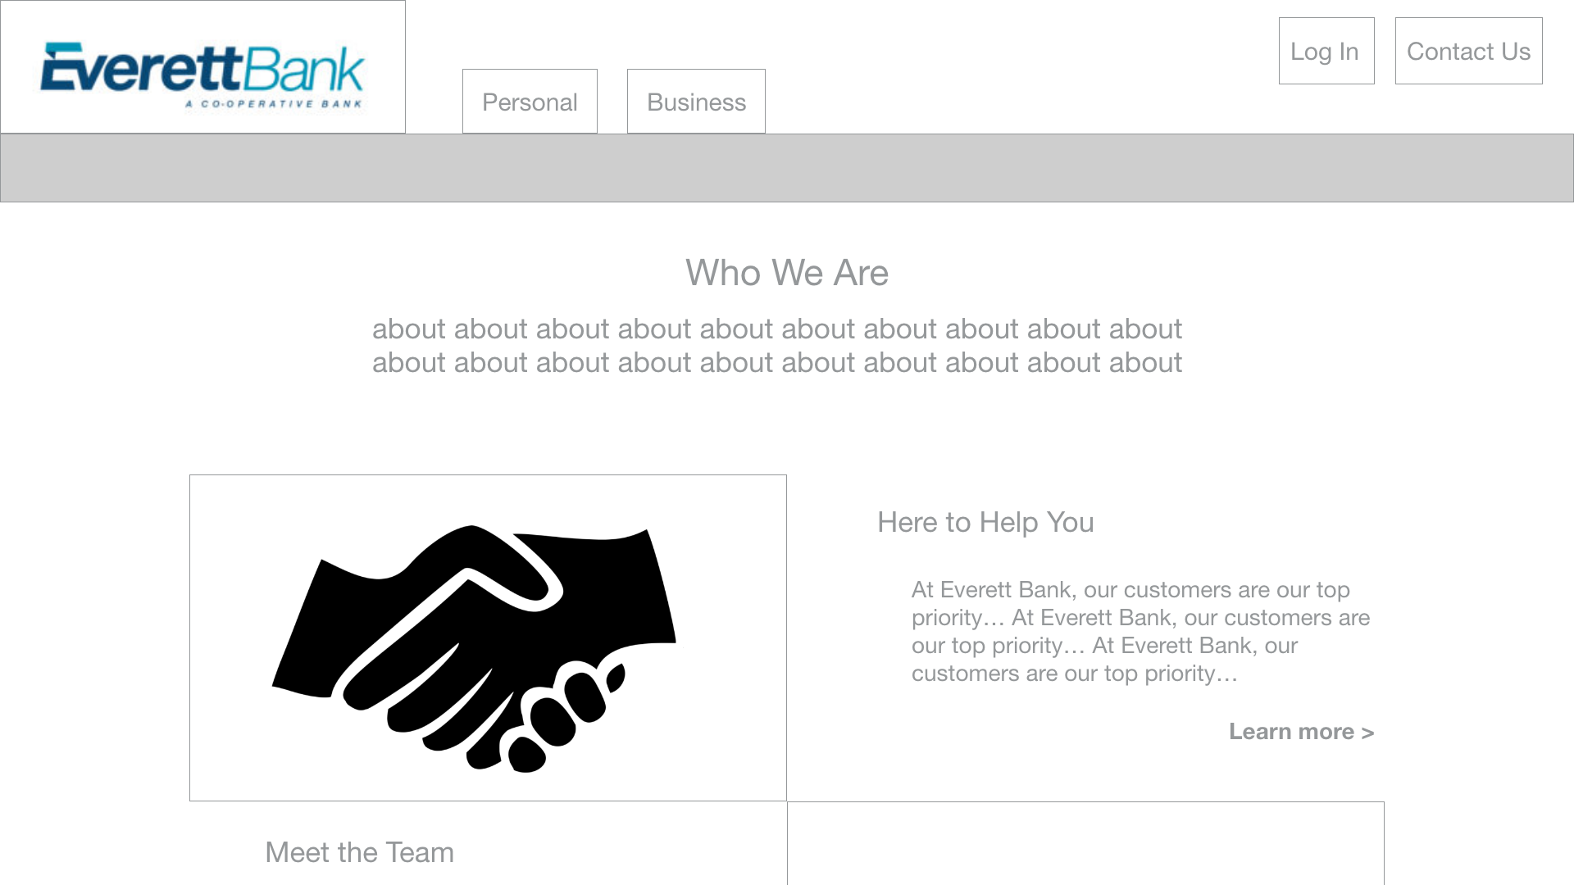Click the gray banner bar below navigation
The width and height of the screenshot is (1574, 885).
click(x=787, y=168)
